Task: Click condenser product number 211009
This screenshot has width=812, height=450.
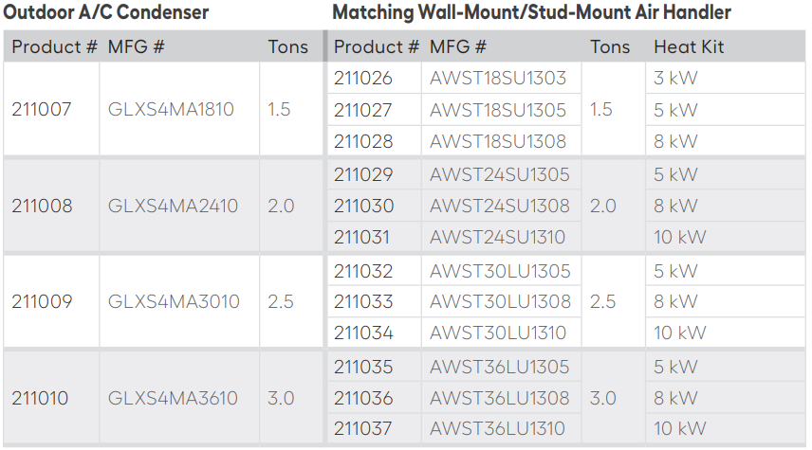Action: (x=42, y=302)
